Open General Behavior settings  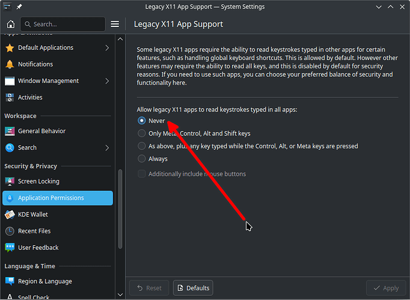[58, 131]
